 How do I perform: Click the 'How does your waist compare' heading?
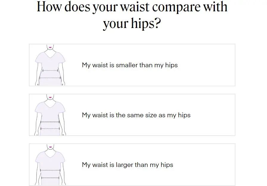click(x=132, y=7)
